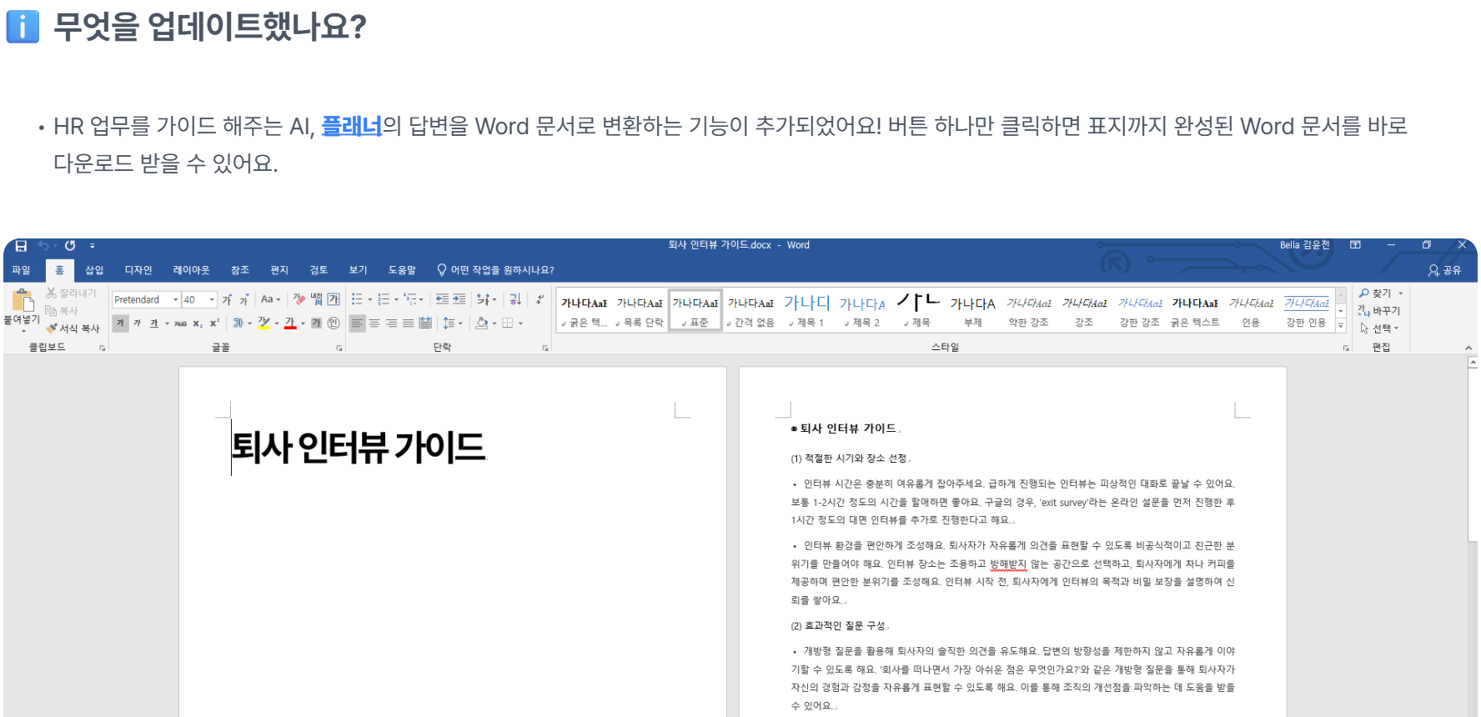1481x717 pixels.
Task: Expand the styles gallery with the More arrow
Action: (1341, 326)
